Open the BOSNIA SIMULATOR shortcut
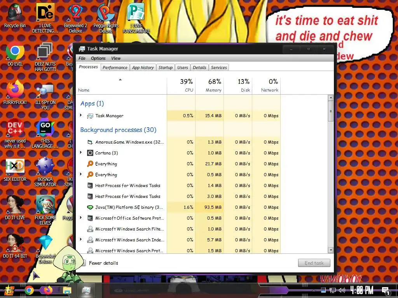 coord(45,172)
